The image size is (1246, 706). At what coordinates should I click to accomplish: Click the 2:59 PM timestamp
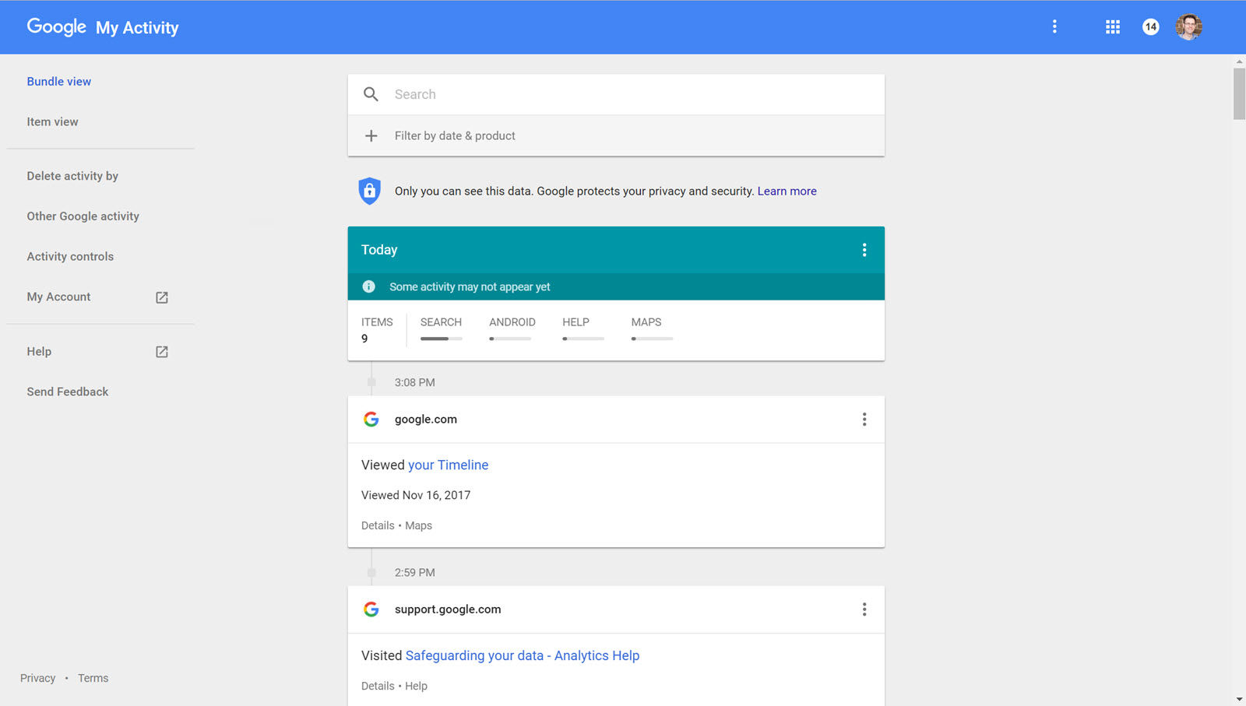pos(414,572)
